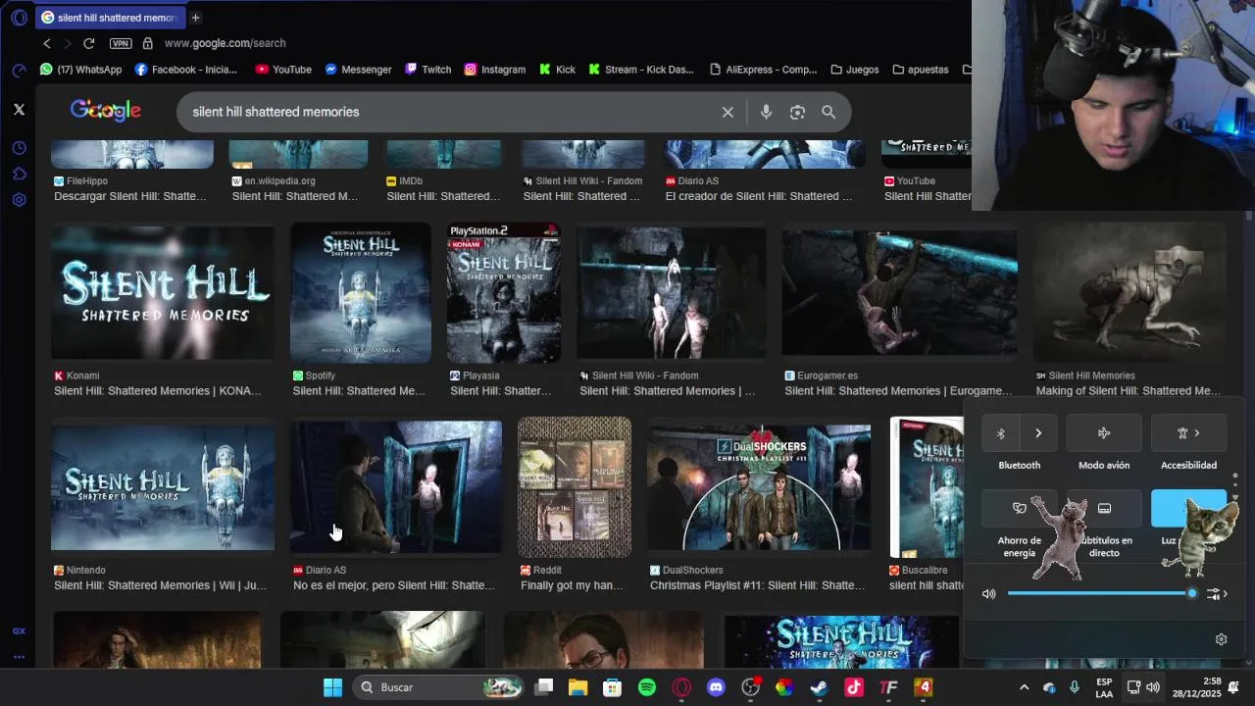Viewport: 1255px width, 706px height.
Task: Start voice search with microphone icon
Action: [x=766, y=112]
